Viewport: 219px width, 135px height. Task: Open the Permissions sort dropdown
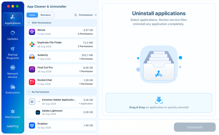88,15
